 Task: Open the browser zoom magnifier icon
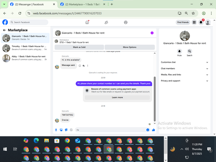coord(186,13)
